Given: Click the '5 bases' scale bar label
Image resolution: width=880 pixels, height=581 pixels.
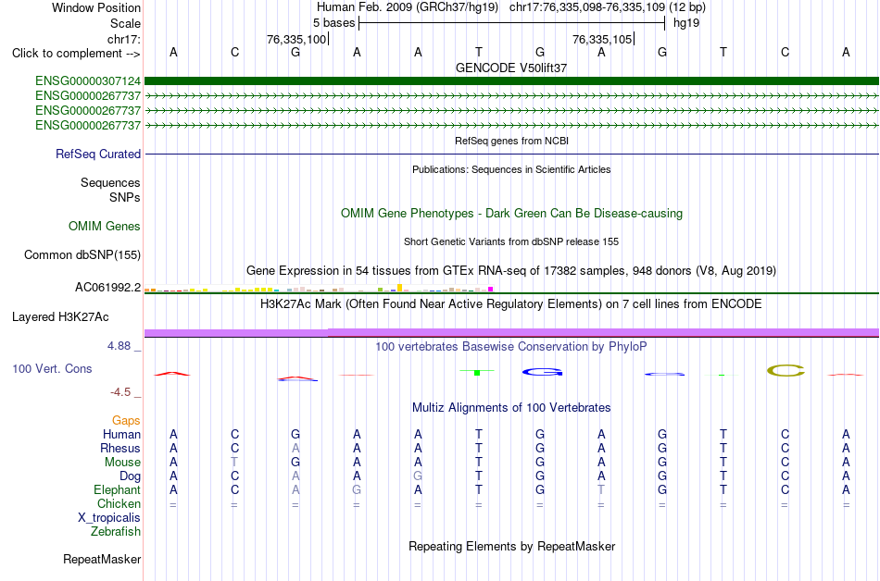Looking at the screenshot, I should (x=333, y=23).
